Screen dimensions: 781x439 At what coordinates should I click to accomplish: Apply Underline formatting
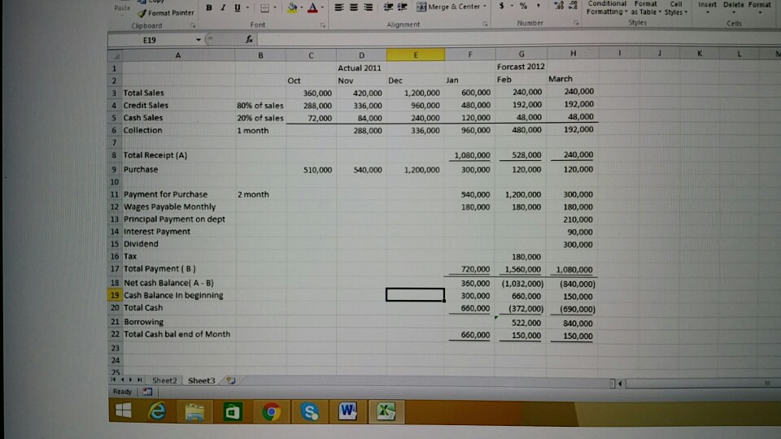click(x=237, y=7)
